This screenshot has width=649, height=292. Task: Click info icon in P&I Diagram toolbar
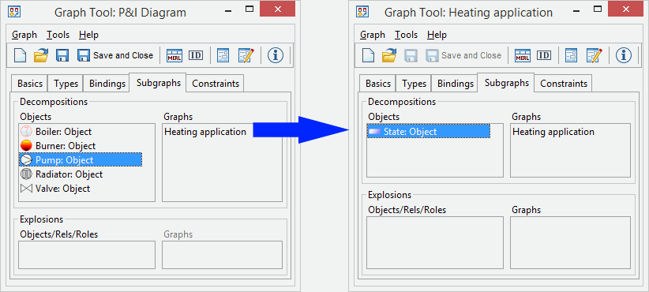[x=276, y=55]
